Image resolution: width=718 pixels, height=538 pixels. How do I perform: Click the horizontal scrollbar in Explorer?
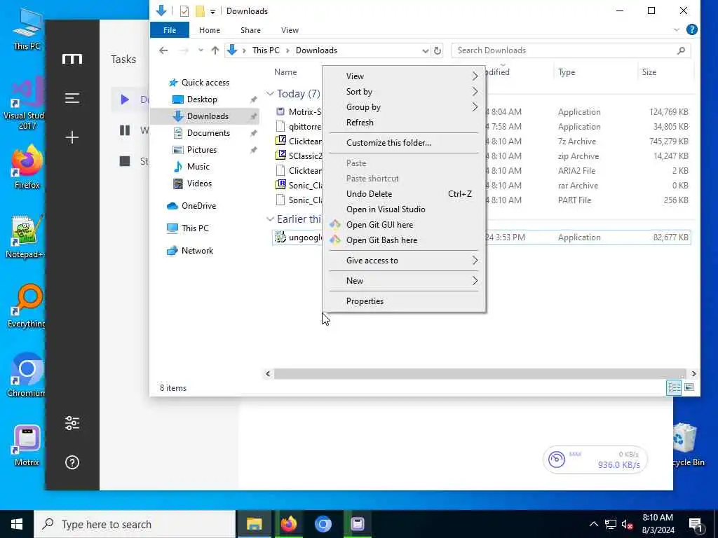(480, 374)
